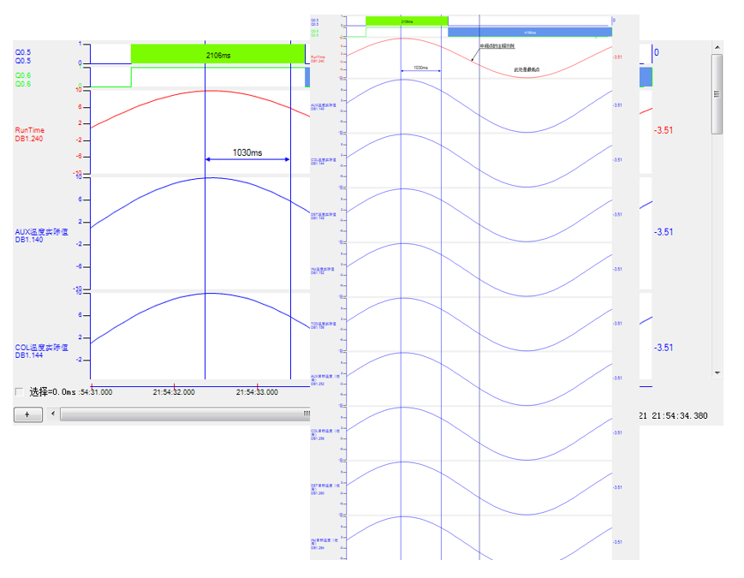Click the 1030ms measurement label in left chart

[x=247, y=152]
